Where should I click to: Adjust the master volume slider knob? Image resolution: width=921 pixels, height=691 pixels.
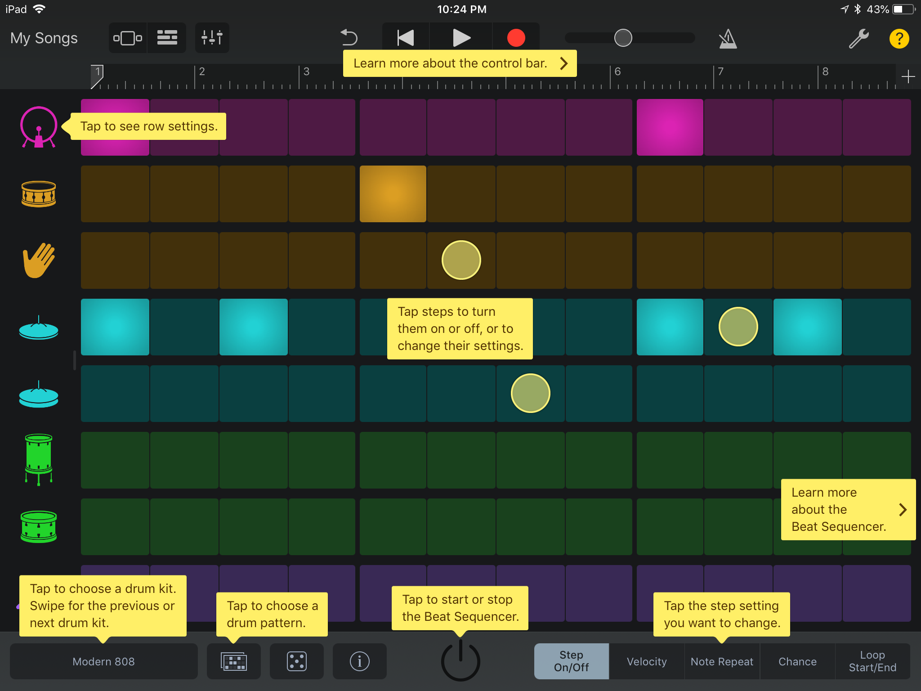[x=623, y=38]
